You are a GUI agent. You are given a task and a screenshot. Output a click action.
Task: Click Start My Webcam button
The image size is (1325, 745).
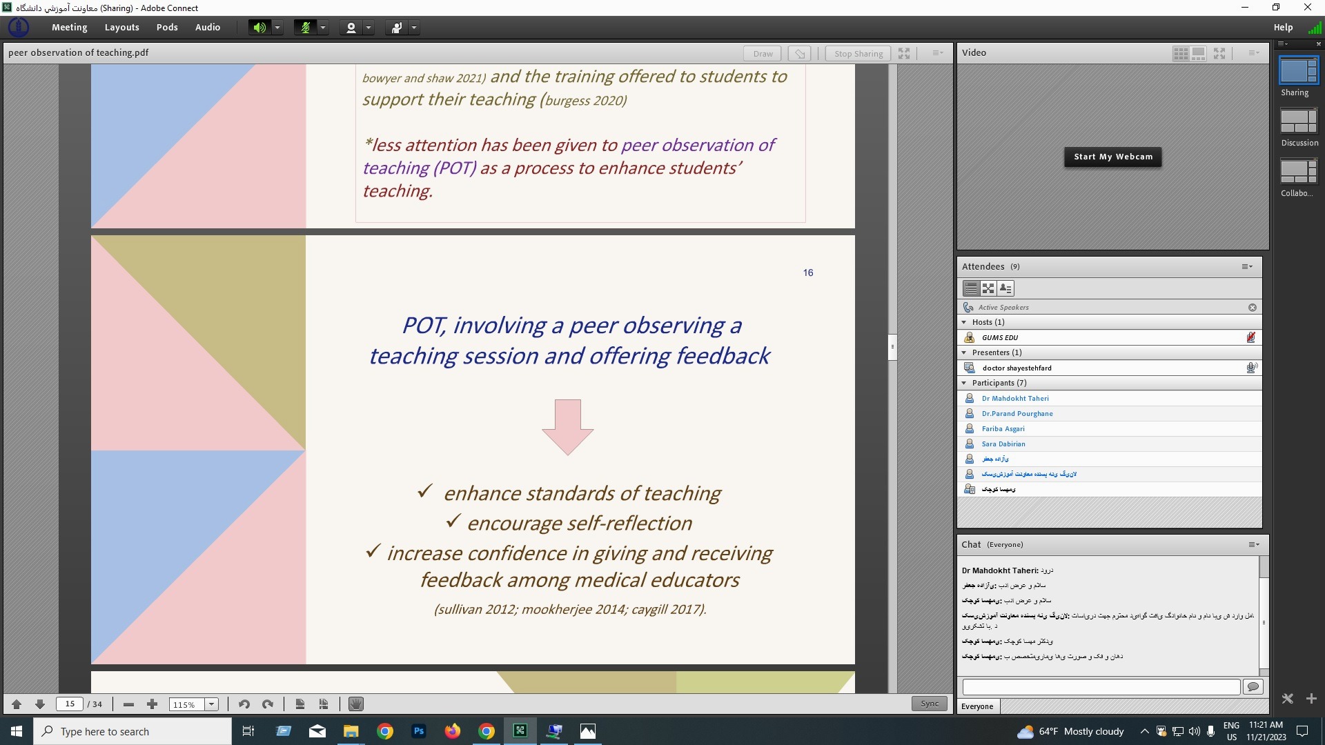[1112, 157]
